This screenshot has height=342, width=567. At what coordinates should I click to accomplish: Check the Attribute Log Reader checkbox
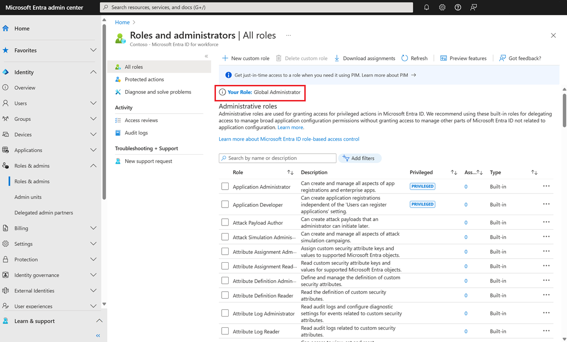(x=225, y=331)
